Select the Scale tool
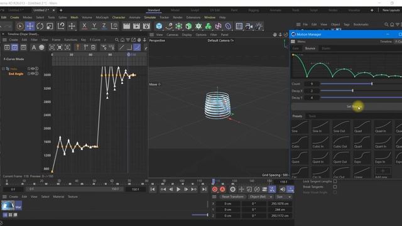Screen dimensions: 402x226 [50, 26]
